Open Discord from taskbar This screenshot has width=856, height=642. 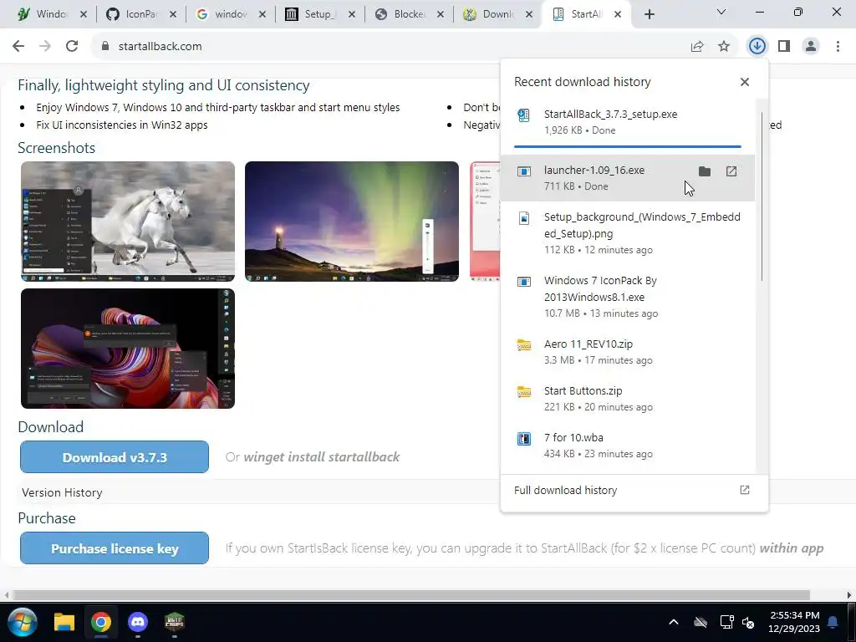138,622
